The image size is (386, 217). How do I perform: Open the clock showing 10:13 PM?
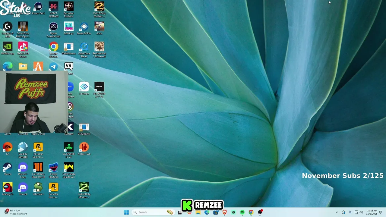[x=372, y=212]
